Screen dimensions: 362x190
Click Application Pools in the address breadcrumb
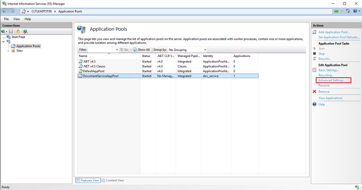click(x=70, y=11)
